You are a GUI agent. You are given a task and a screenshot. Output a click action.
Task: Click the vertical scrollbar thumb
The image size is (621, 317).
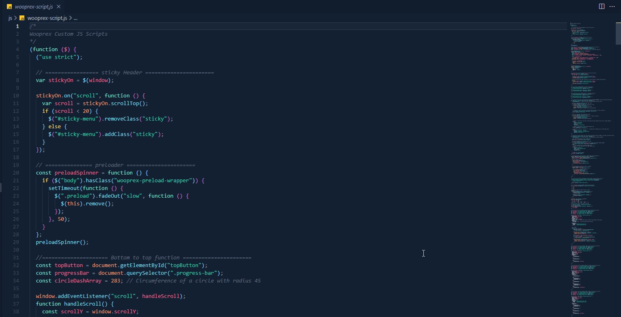click(x=618, y=32)
